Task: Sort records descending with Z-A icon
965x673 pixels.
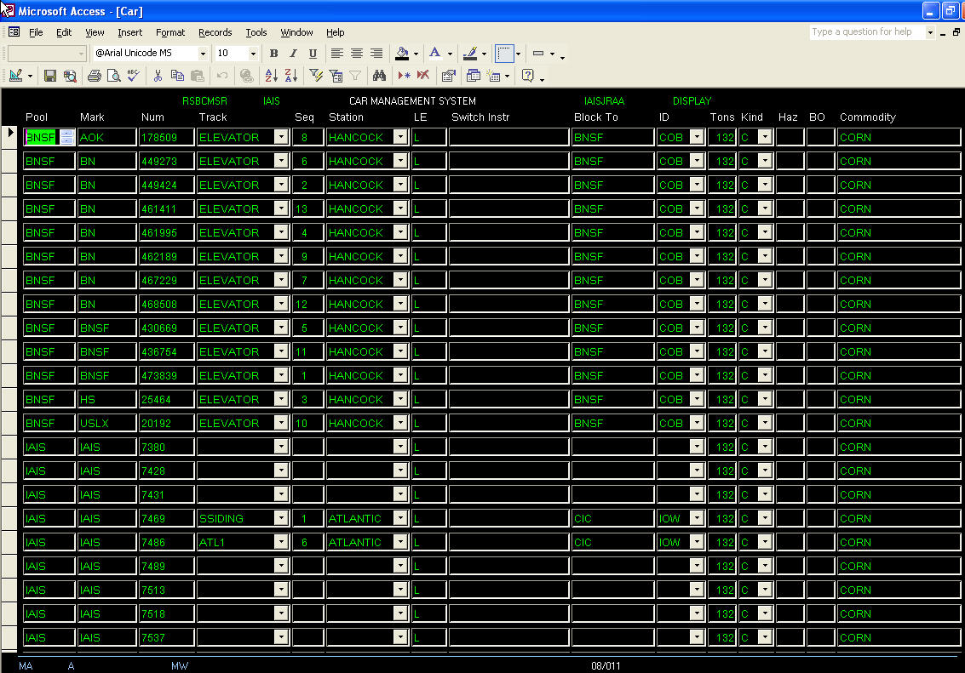Action: click(x=291, y=76)
